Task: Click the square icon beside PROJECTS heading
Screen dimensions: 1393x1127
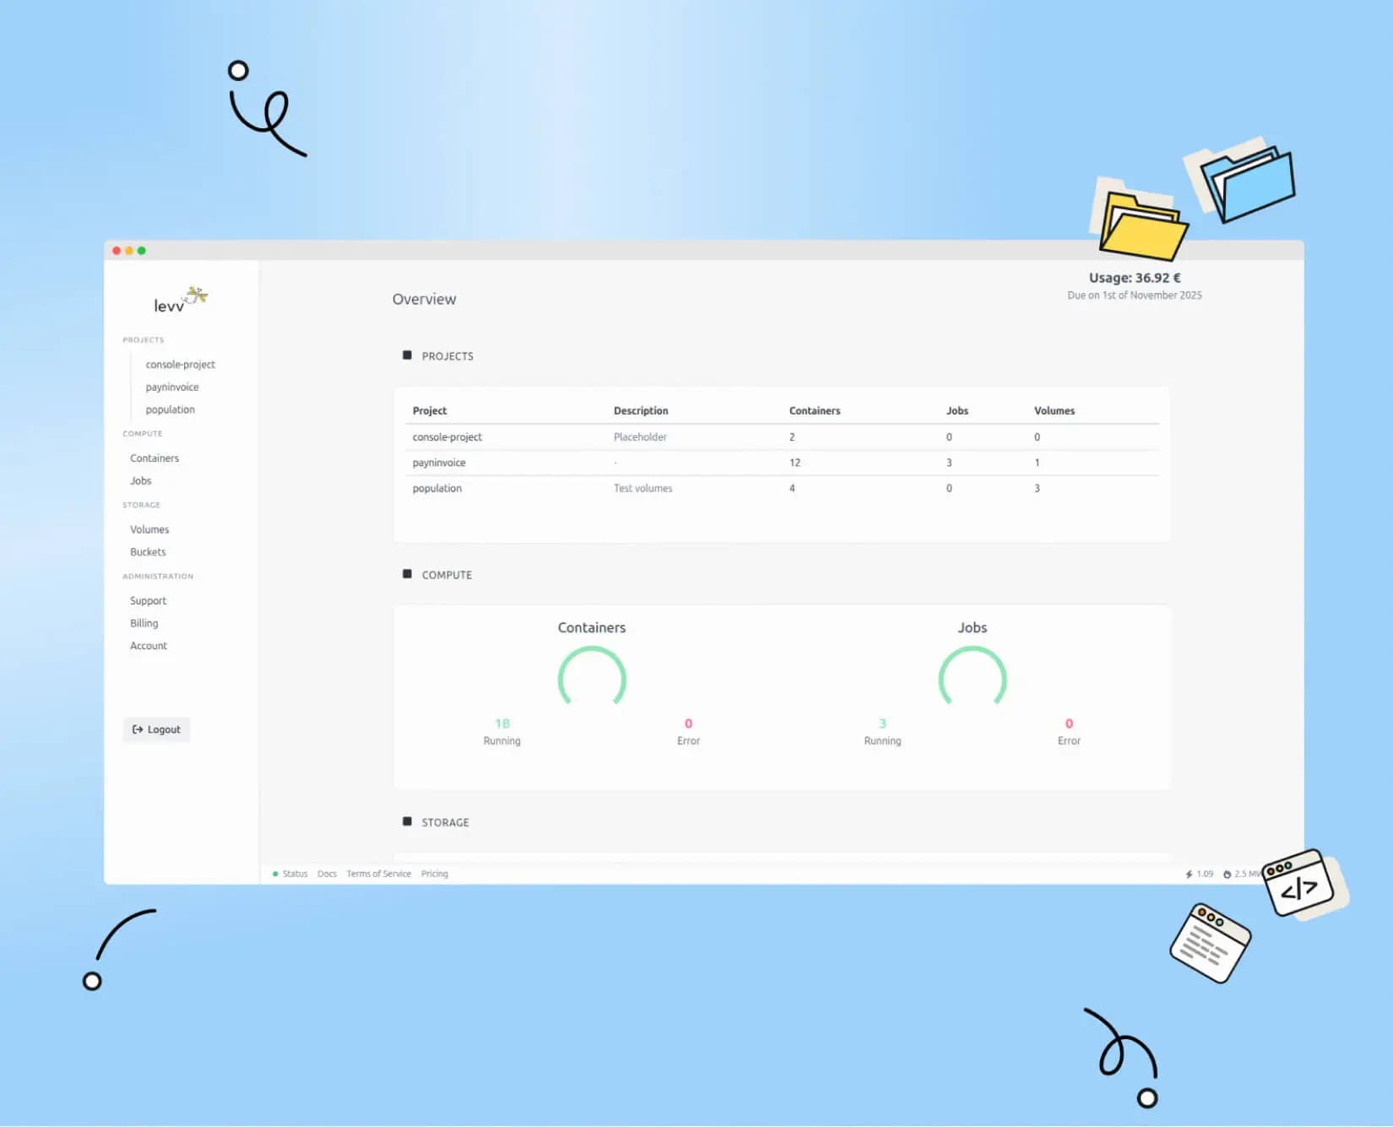Action: (407, 355)
